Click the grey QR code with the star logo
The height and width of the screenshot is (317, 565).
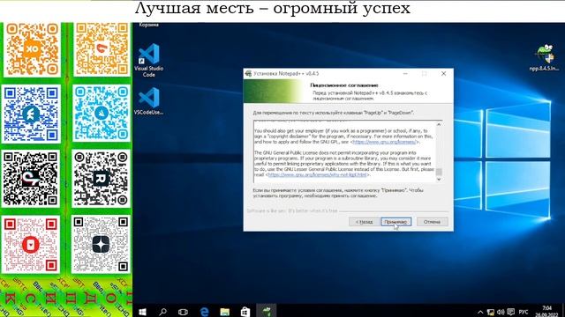point(101,245)
